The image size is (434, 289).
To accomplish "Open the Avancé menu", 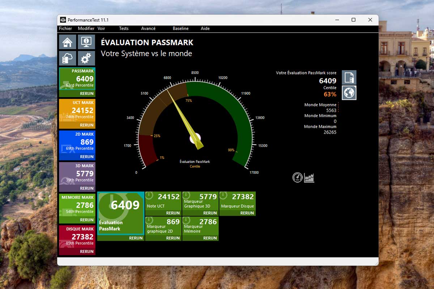I will pos(148,29).
